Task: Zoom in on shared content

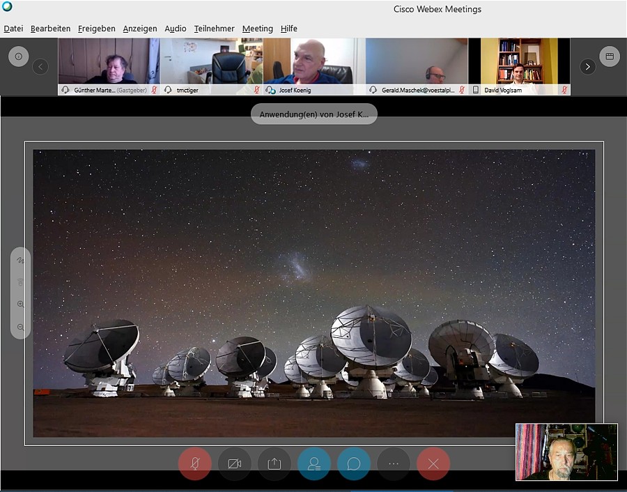Action: tap(20, 305)
